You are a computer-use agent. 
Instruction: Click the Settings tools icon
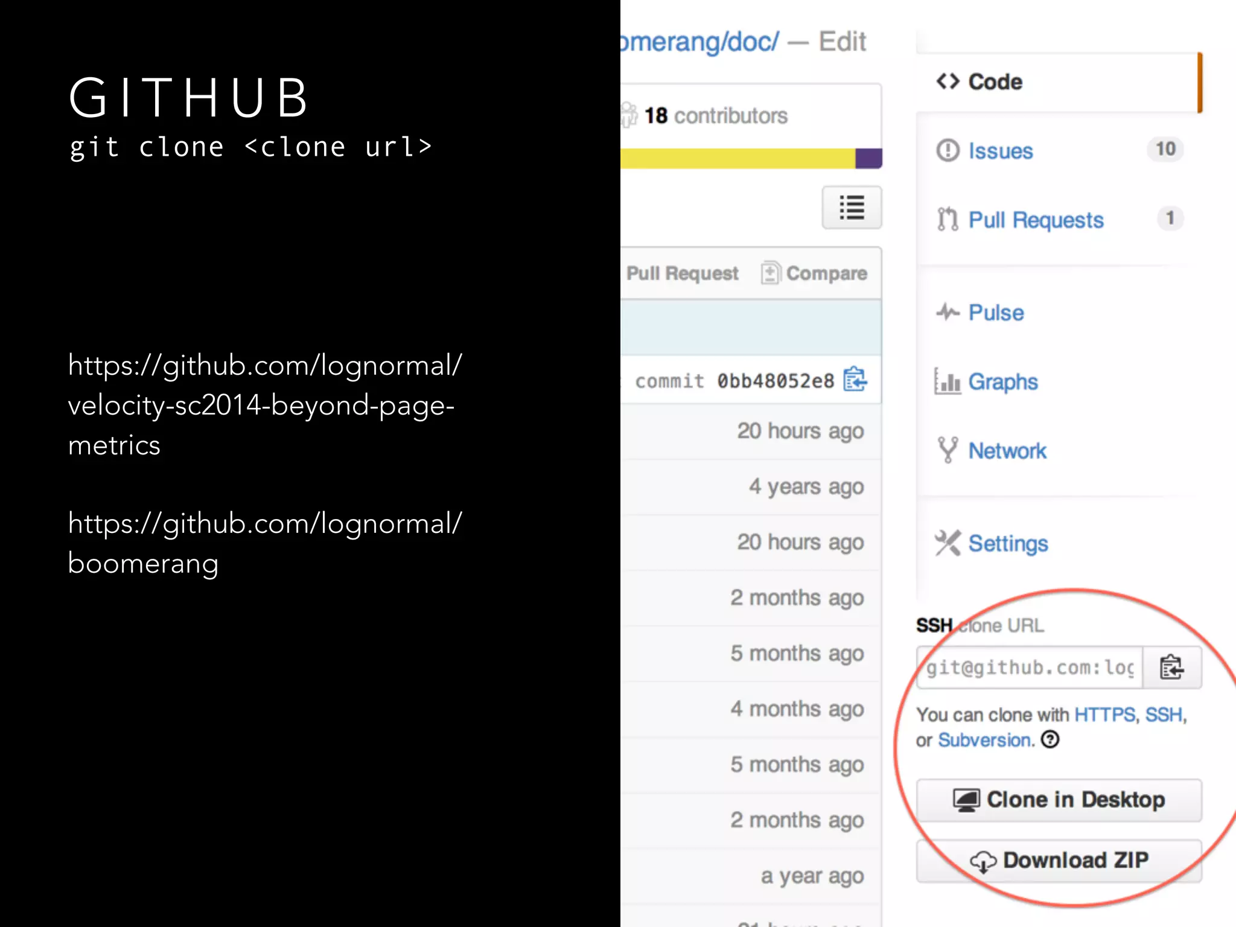pyautogui.click(x=948, y=543)
